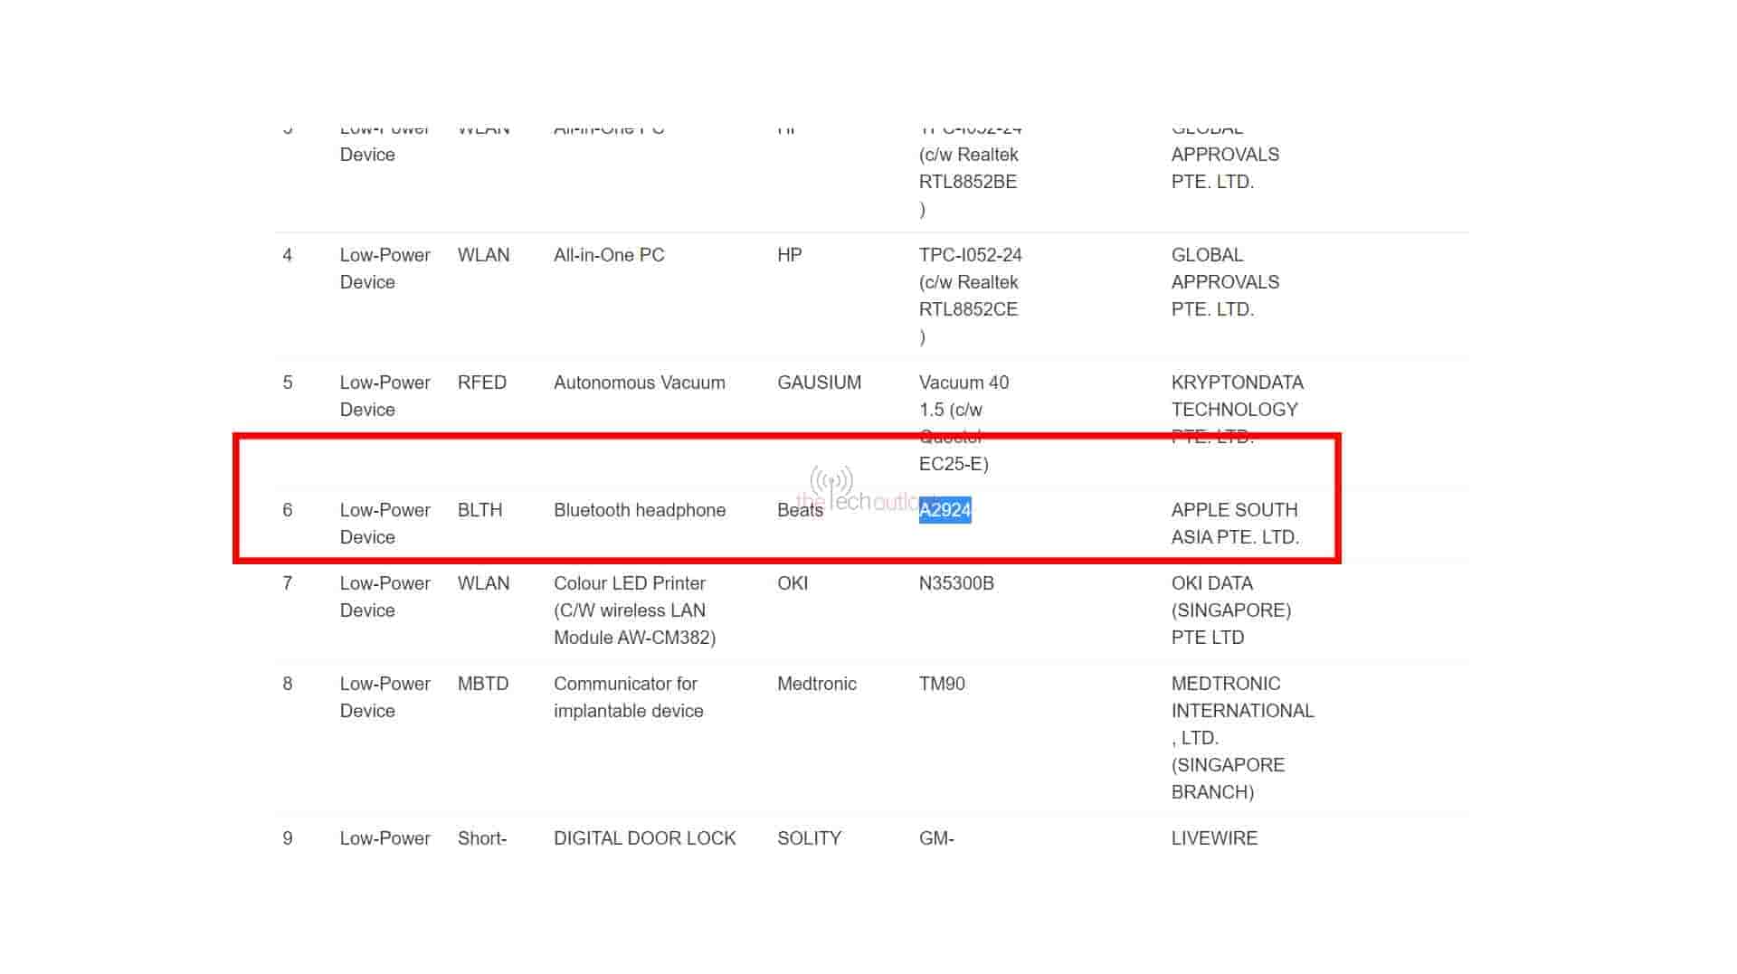Click the HP All-in-One PC entry
Screen dimensions: 1737x974
(610, 255)
